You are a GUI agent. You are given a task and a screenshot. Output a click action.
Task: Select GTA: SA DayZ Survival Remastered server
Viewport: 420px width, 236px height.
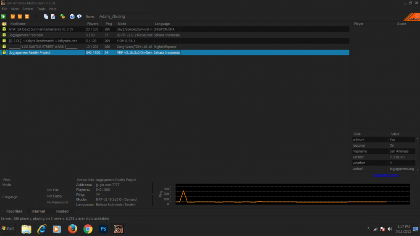[175, 29]
